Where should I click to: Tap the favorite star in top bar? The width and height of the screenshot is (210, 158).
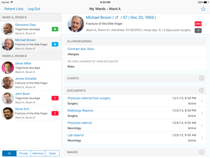pyautogui.click(x=203, y=9)
